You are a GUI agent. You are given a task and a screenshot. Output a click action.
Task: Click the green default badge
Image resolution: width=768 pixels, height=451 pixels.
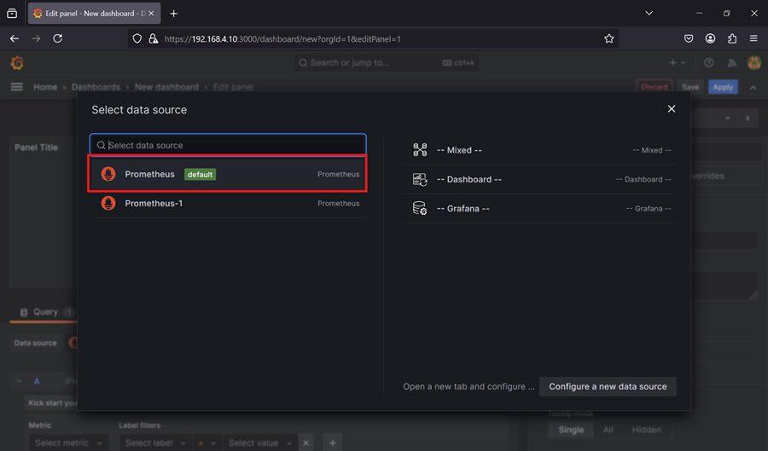click(200, 174)
